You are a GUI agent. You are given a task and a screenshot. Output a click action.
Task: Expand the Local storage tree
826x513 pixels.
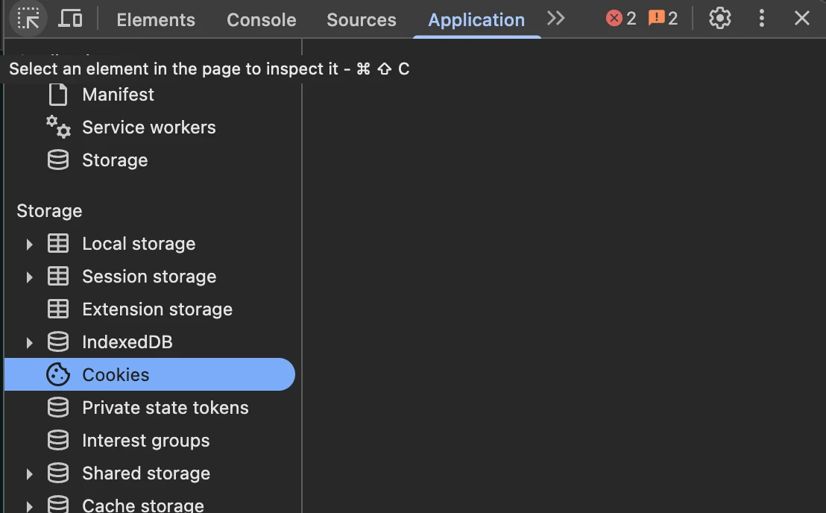pos(30,244)
